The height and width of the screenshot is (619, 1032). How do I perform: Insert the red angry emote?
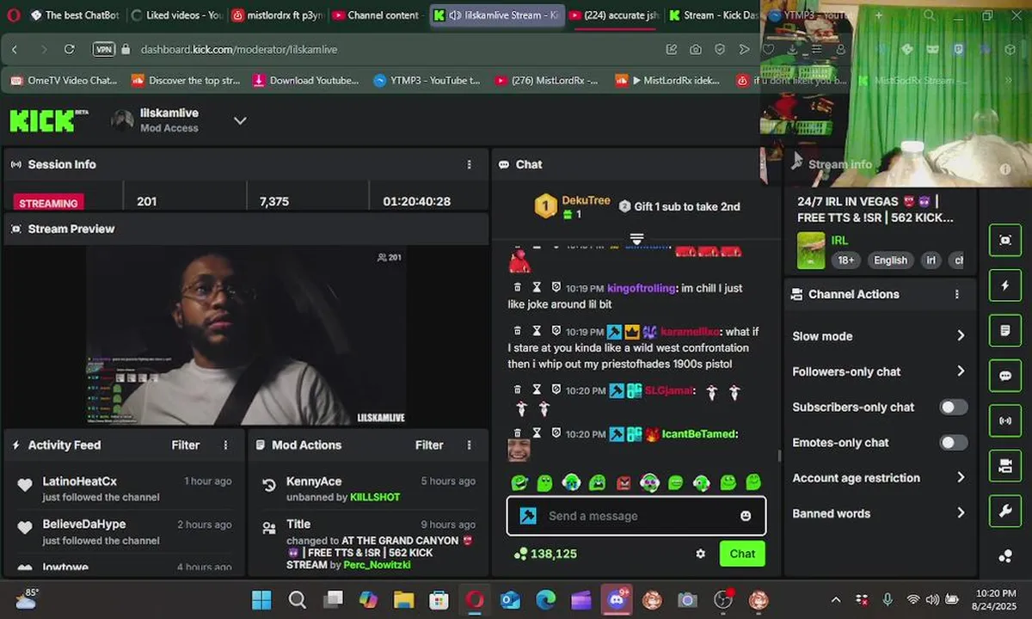pyautogui.click(x=623, y=483)
